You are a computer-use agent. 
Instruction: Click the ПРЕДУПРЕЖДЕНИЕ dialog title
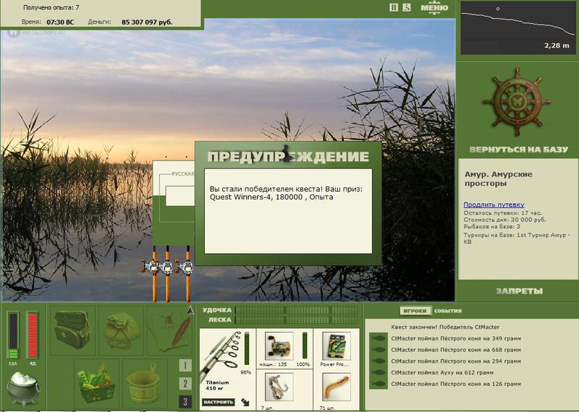(288, 156)
